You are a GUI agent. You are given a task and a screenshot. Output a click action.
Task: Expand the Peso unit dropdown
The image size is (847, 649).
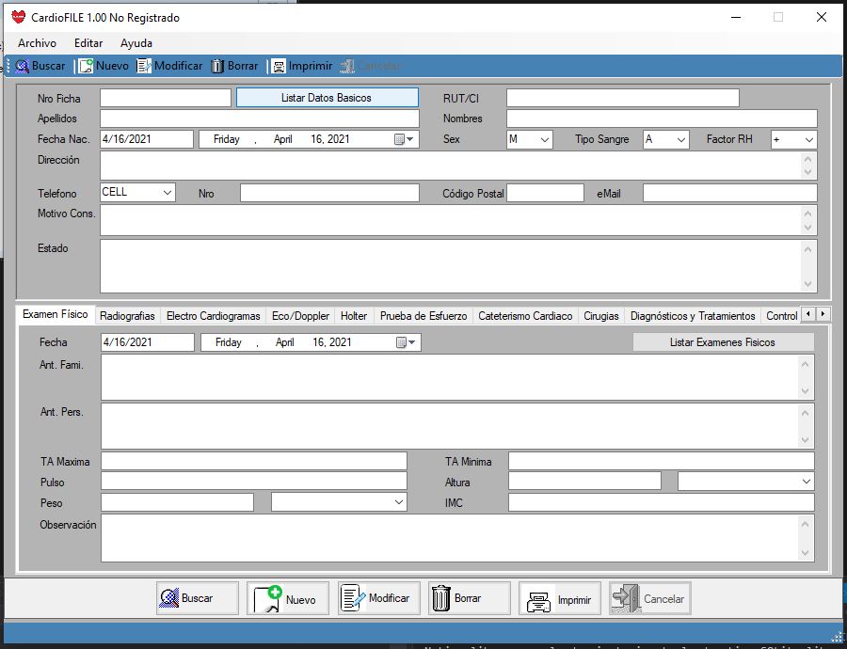point(399,502)
